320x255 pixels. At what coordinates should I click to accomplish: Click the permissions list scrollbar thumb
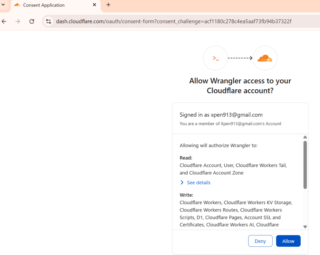coord(305,164)
